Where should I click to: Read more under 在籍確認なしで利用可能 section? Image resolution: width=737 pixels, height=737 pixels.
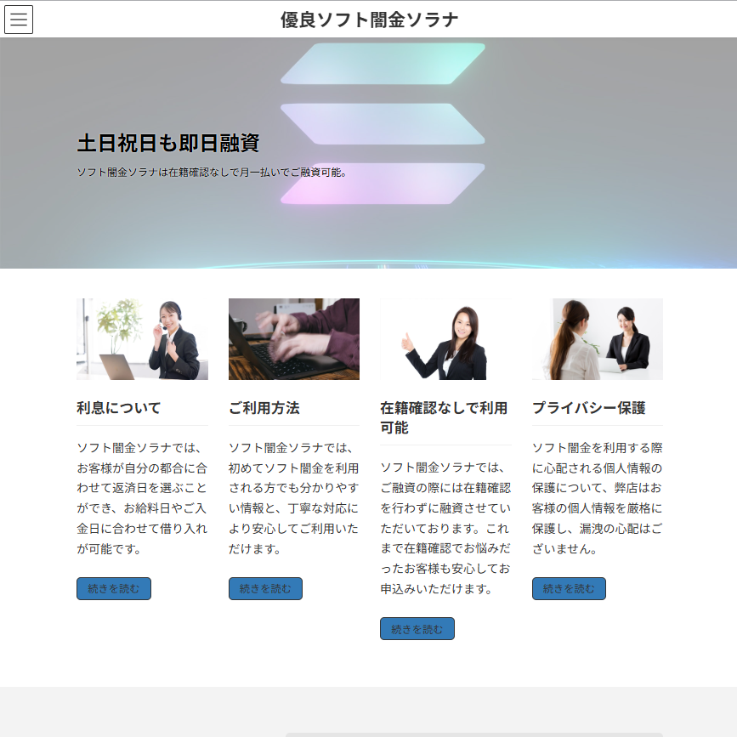417,628
